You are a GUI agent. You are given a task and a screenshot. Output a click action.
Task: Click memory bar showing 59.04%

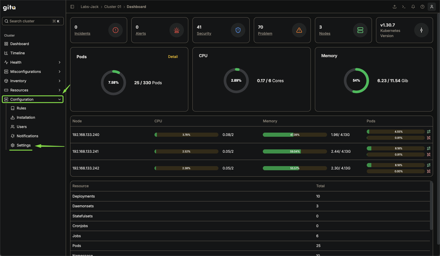(295, 151)
